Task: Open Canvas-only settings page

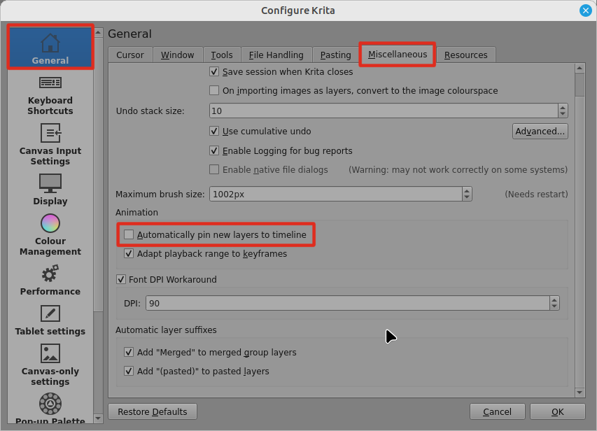Action: click(x=50, y=365)
